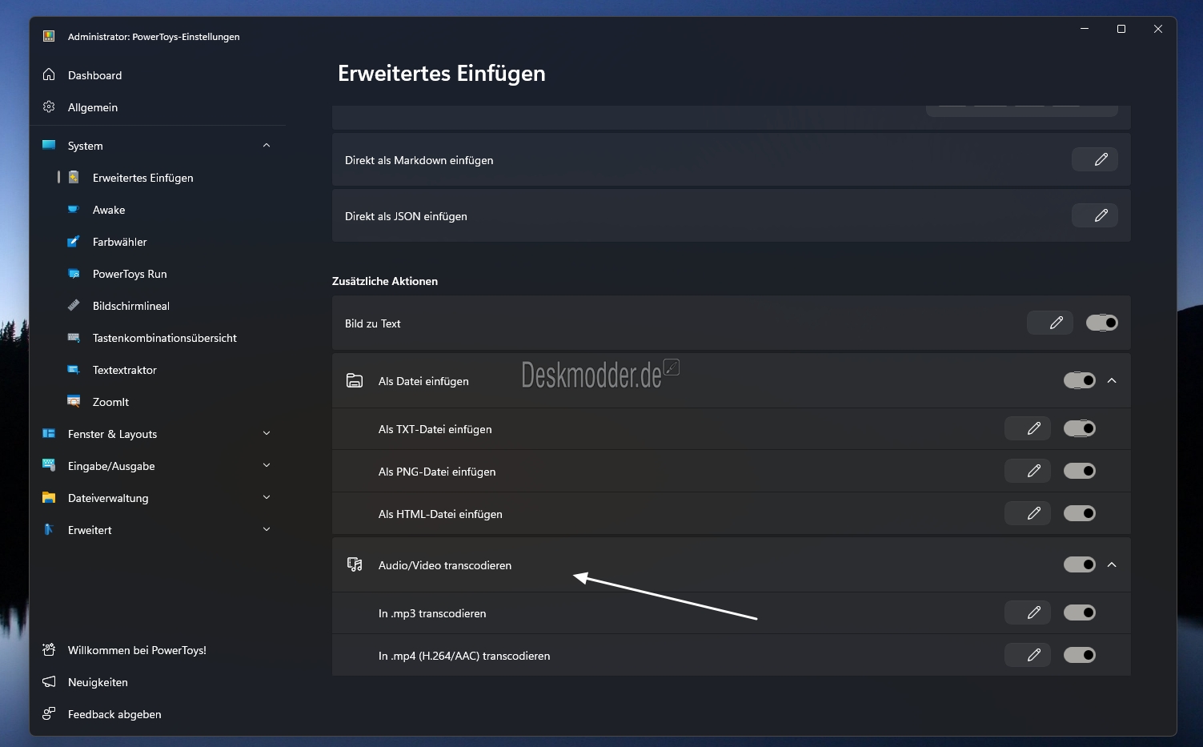Image resolution: width=1203 pixels, height=747 pixels.
Task: Click the Tastenkombinationsübersicht keyboard icon
Action: click(74, 337)
